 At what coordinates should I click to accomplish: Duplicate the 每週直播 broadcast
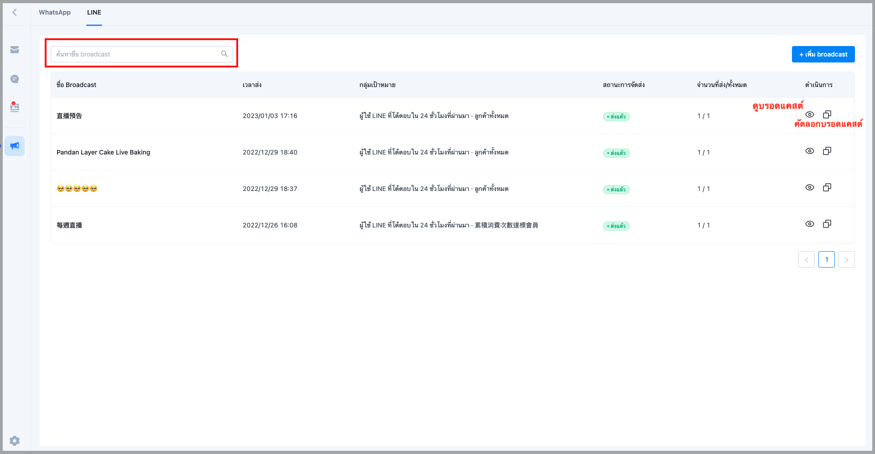point(827,224)
